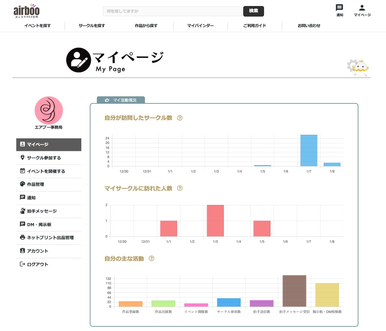
Task: Click the pink エアブー事務局 avatar
Action: tap(49, 110)
